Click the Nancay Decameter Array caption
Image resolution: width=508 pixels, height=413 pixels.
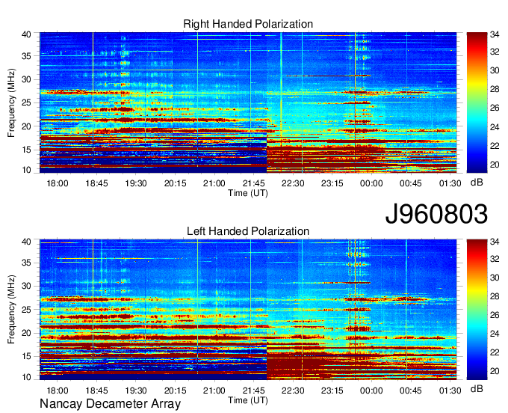click(x=110, y=403)
